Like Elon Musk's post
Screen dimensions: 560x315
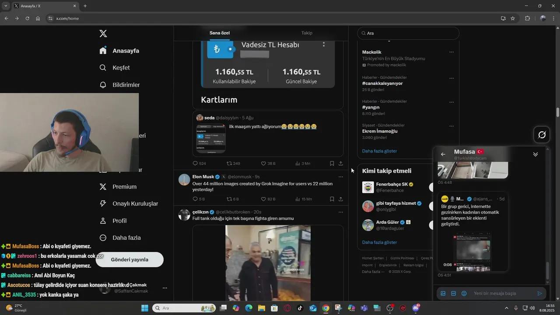tap(268, 199)
